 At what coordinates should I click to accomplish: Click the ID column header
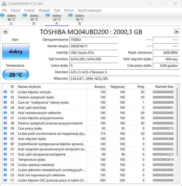(x=12, y=87)
